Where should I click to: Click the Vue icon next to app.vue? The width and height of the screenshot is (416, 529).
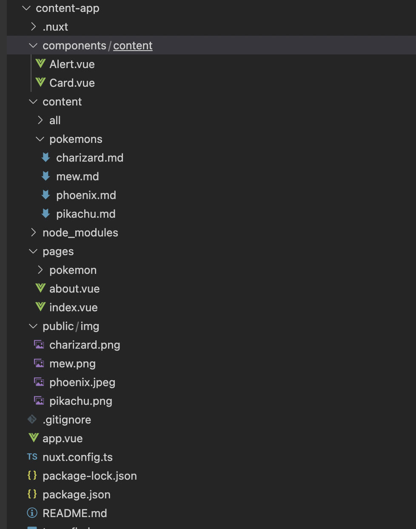click(x=33, y=438)
